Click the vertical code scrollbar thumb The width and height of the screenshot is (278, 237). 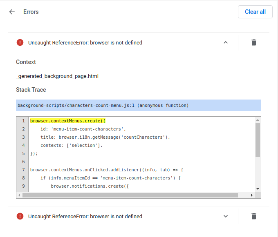click(258, 140)
